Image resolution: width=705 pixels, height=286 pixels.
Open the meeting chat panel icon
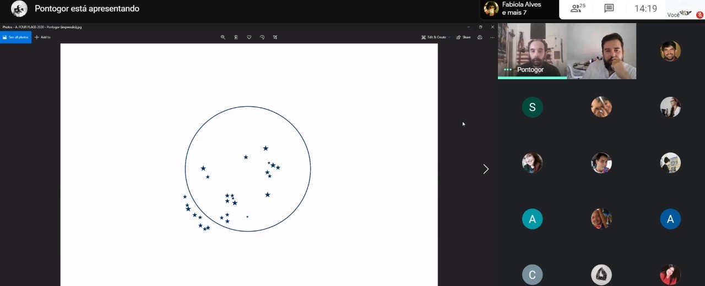609,8
